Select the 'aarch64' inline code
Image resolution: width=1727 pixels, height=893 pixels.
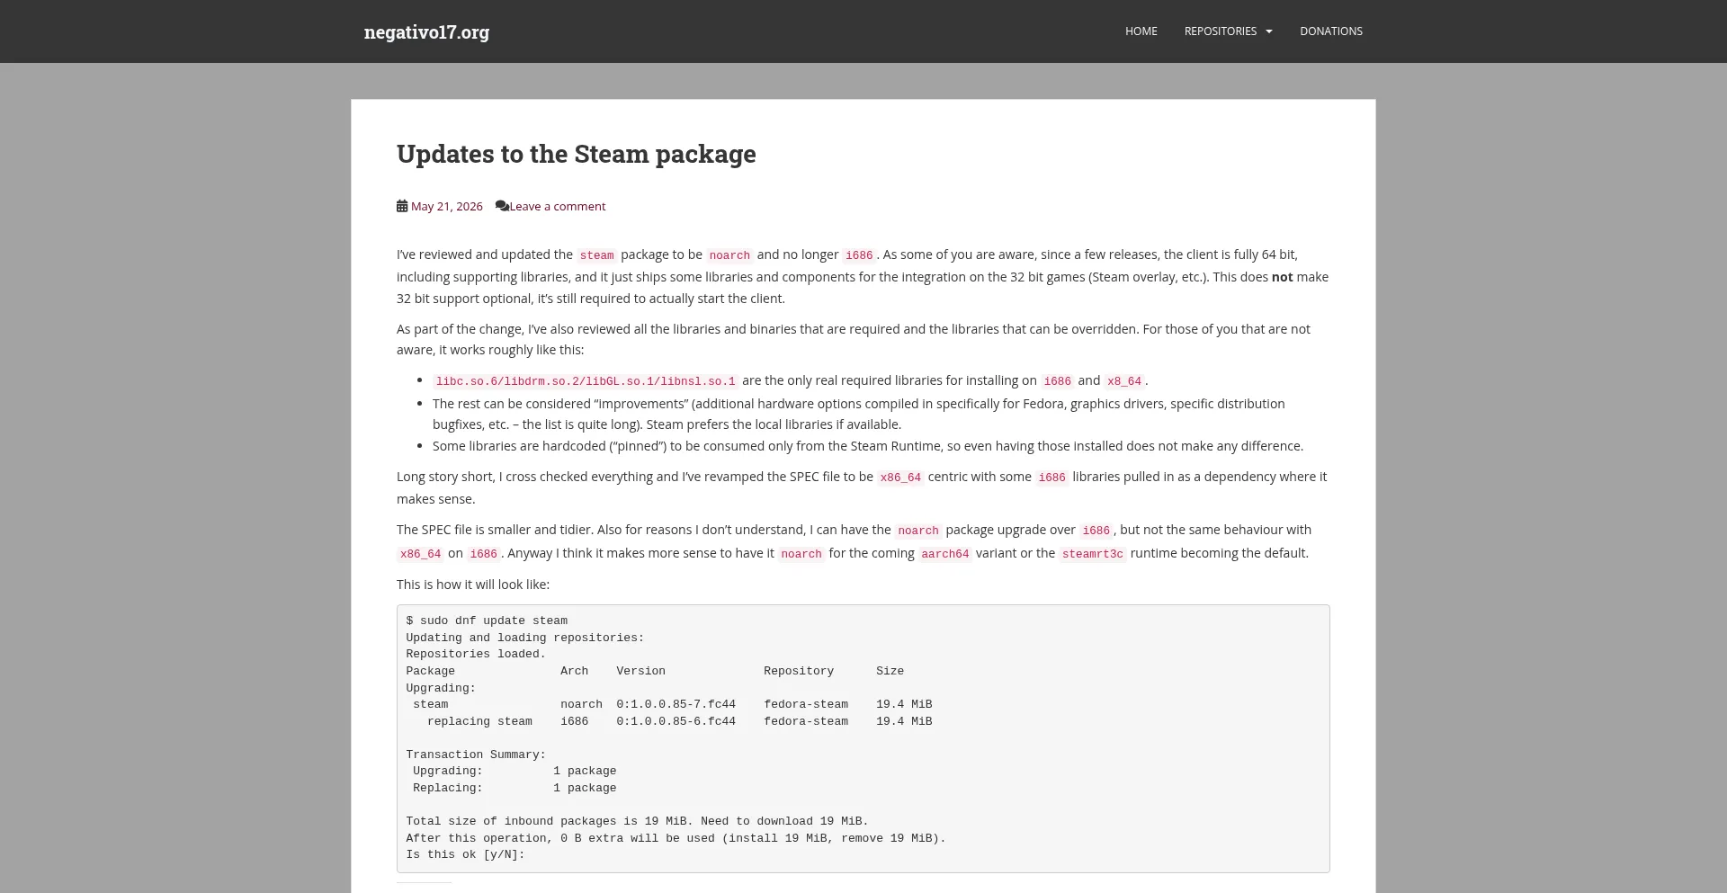pyautogui.click(x=945, y=554)
